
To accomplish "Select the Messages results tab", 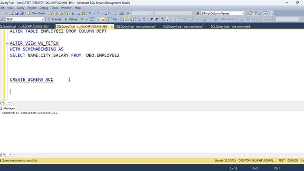I will point(8,108).
